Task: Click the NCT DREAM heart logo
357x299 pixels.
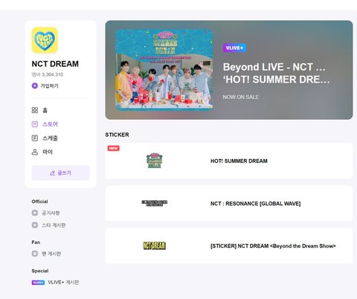Action: (45, 40)
